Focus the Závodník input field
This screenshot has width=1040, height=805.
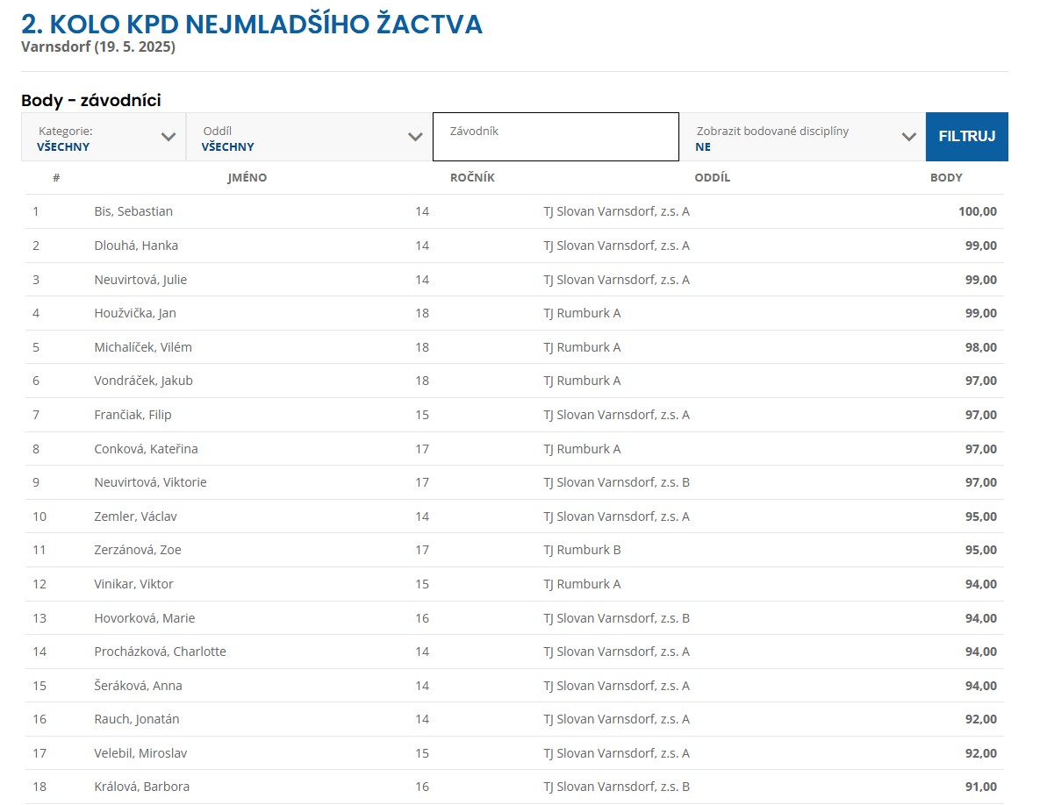(x=556, y=137)
